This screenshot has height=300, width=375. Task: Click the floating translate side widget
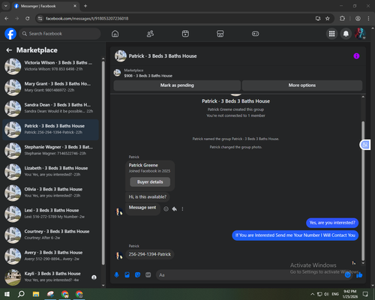(365, 145)
